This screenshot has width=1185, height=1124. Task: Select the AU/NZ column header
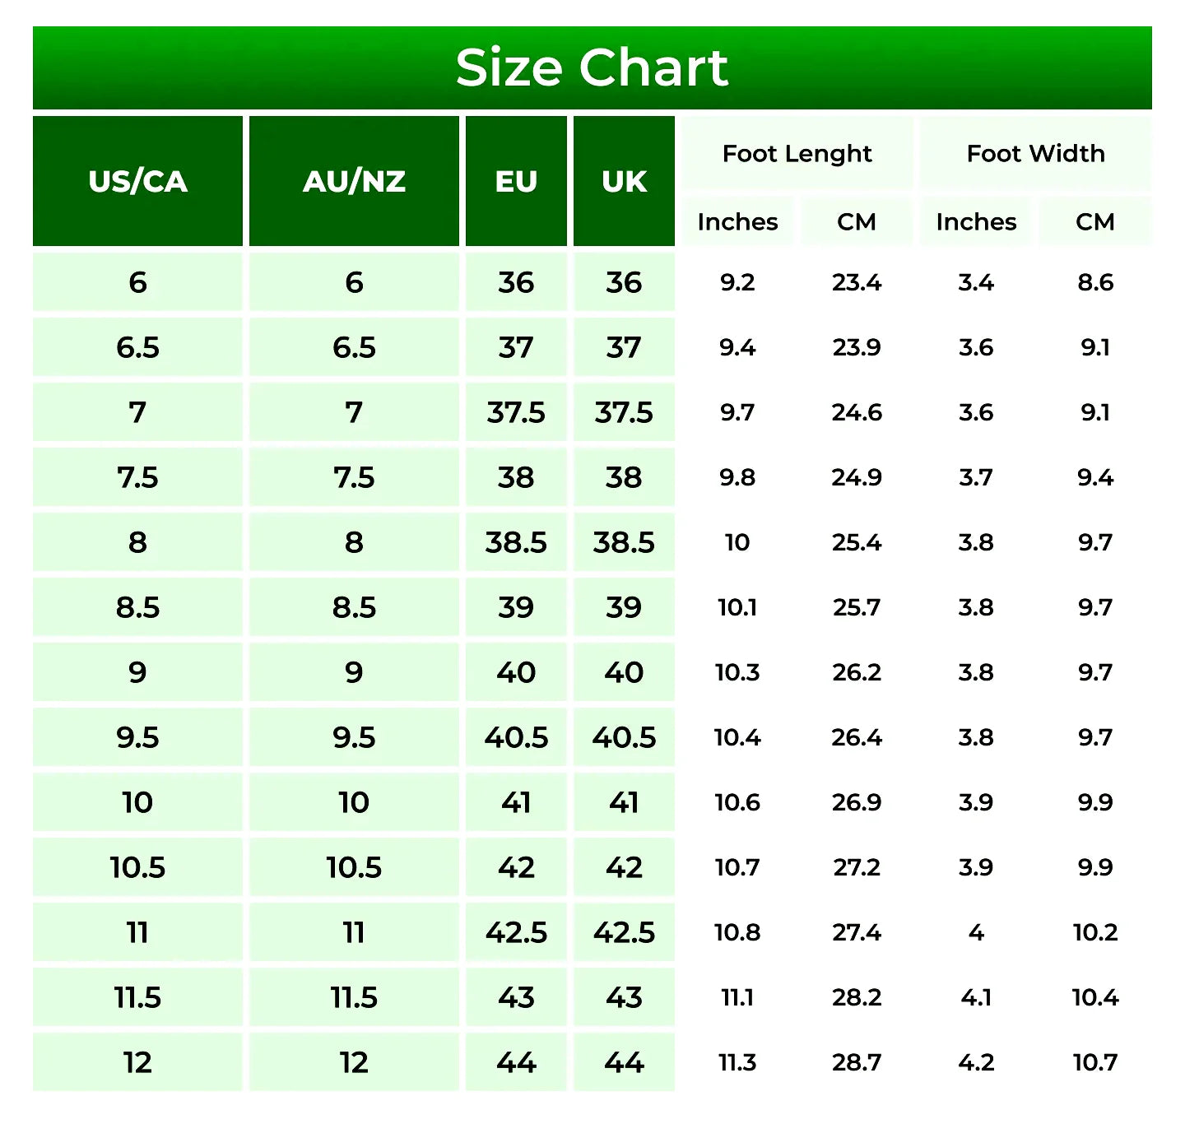click(x=354, y=181)
